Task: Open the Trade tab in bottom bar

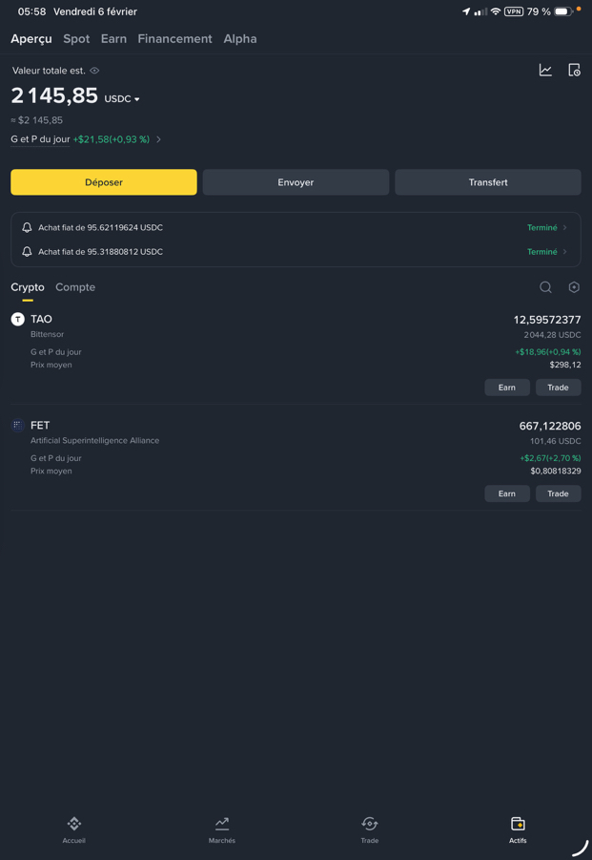Action: pyautogui.click(x=370, y=829)
